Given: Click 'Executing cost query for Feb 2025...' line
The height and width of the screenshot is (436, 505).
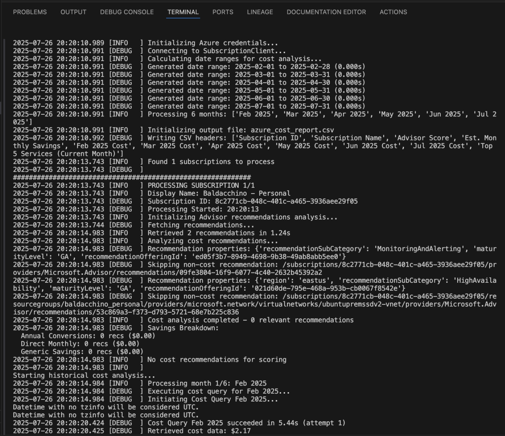Looking at the screenshot, I should tap(151, 391).
